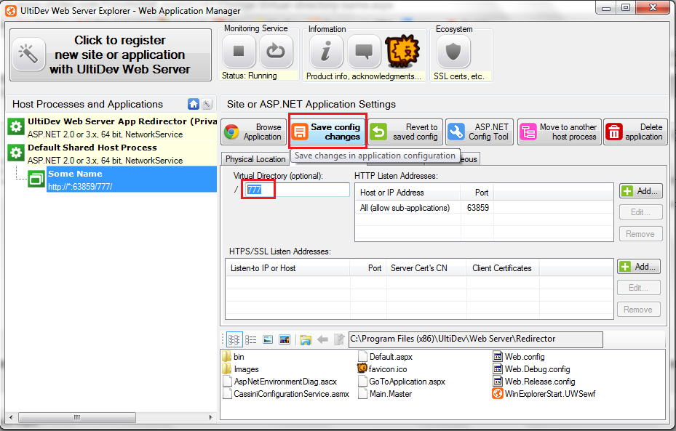Click the go up folder icon
676x431 pixels.
[x=339, y=339]
